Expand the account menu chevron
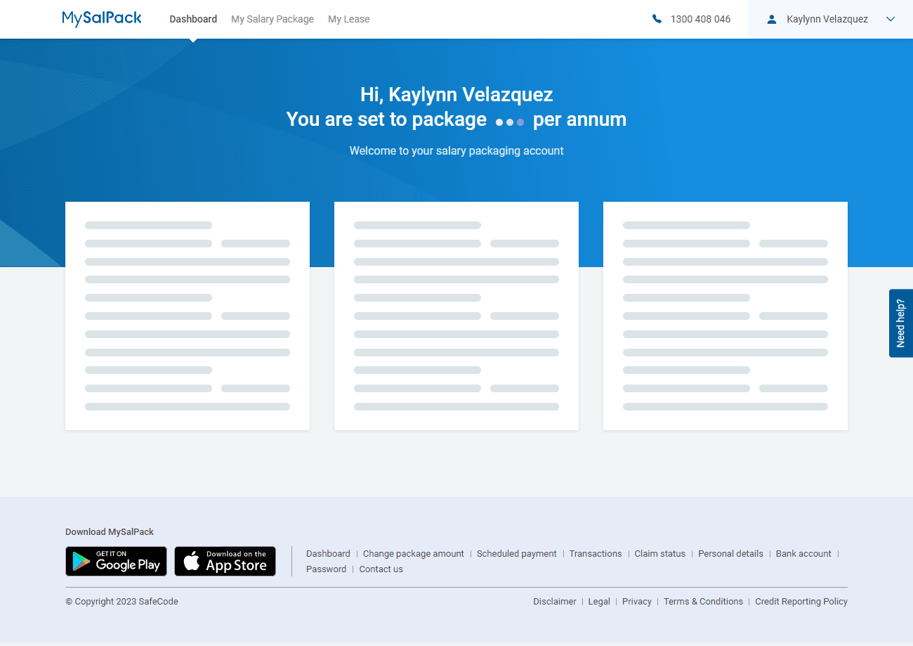Viewport: 913px width, 646px height. [x=891, y=19]
